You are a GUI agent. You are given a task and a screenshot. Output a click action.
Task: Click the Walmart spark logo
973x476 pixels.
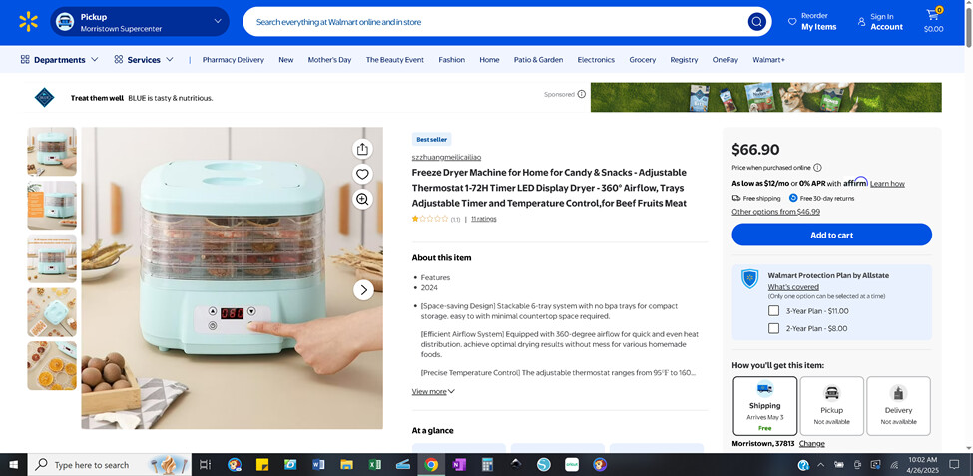(x=28, y=22)
